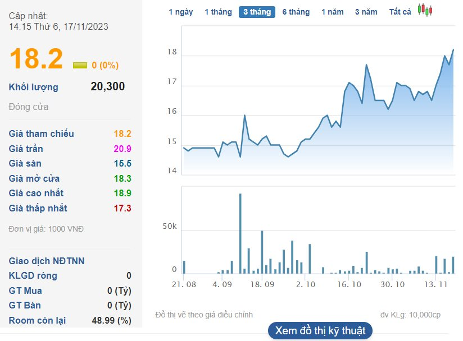Viewport: 463px width, 341px height.
Task: Select the 1 ngày time range
Action: coord(180,12)
